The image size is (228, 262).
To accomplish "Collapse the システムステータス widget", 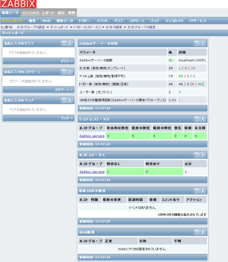I will (203, 119).
